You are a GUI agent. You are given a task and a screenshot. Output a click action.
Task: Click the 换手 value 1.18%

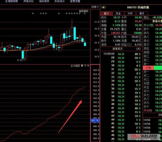coord(117,41)
